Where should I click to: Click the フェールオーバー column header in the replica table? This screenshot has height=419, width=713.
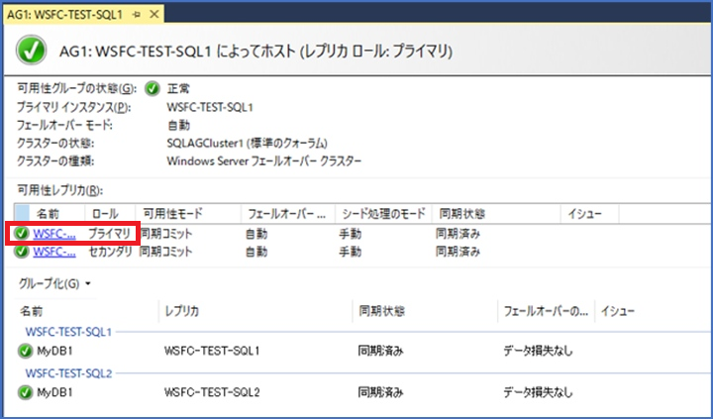tap(286, 213)
